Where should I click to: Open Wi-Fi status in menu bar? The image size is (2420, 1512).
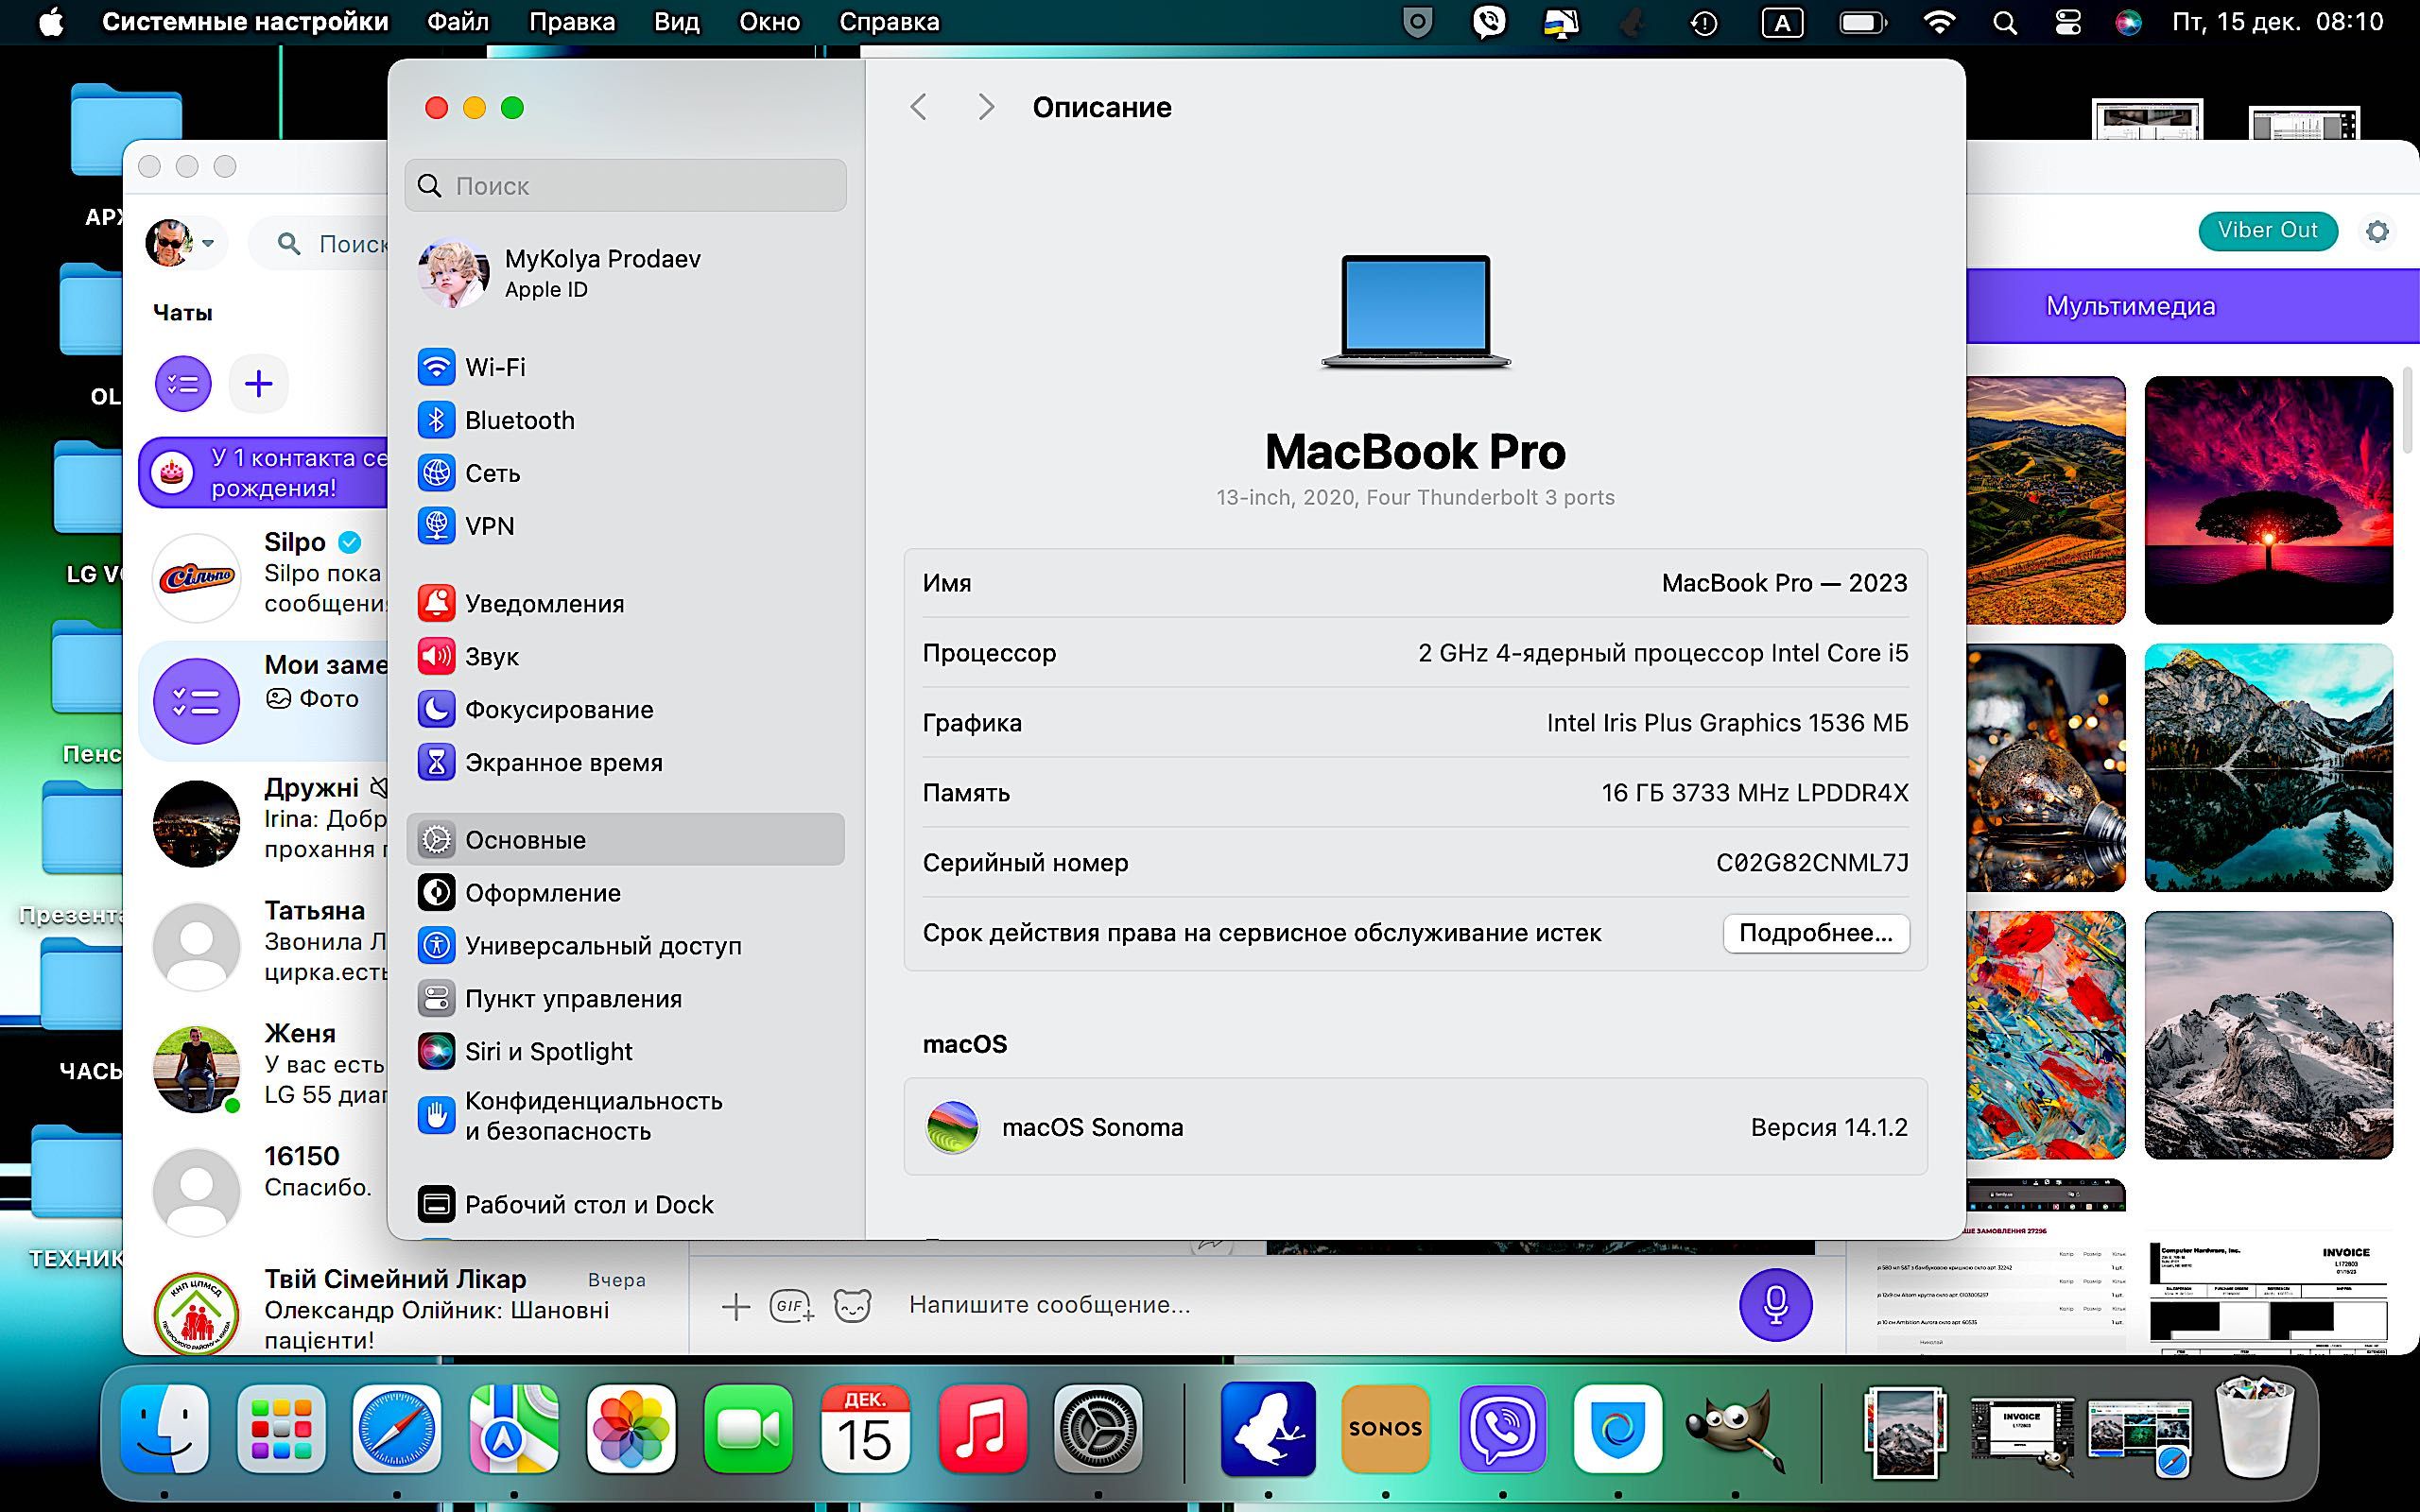tap(1939, 22)
